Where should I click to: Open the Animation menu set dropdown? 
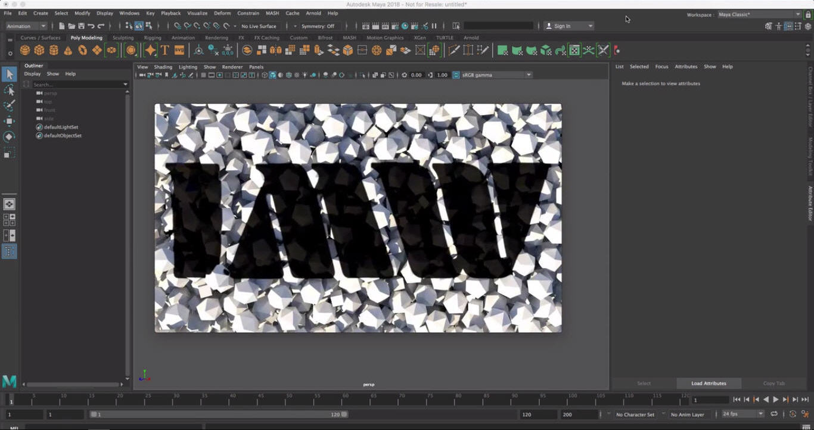click(x=26, y=26)
